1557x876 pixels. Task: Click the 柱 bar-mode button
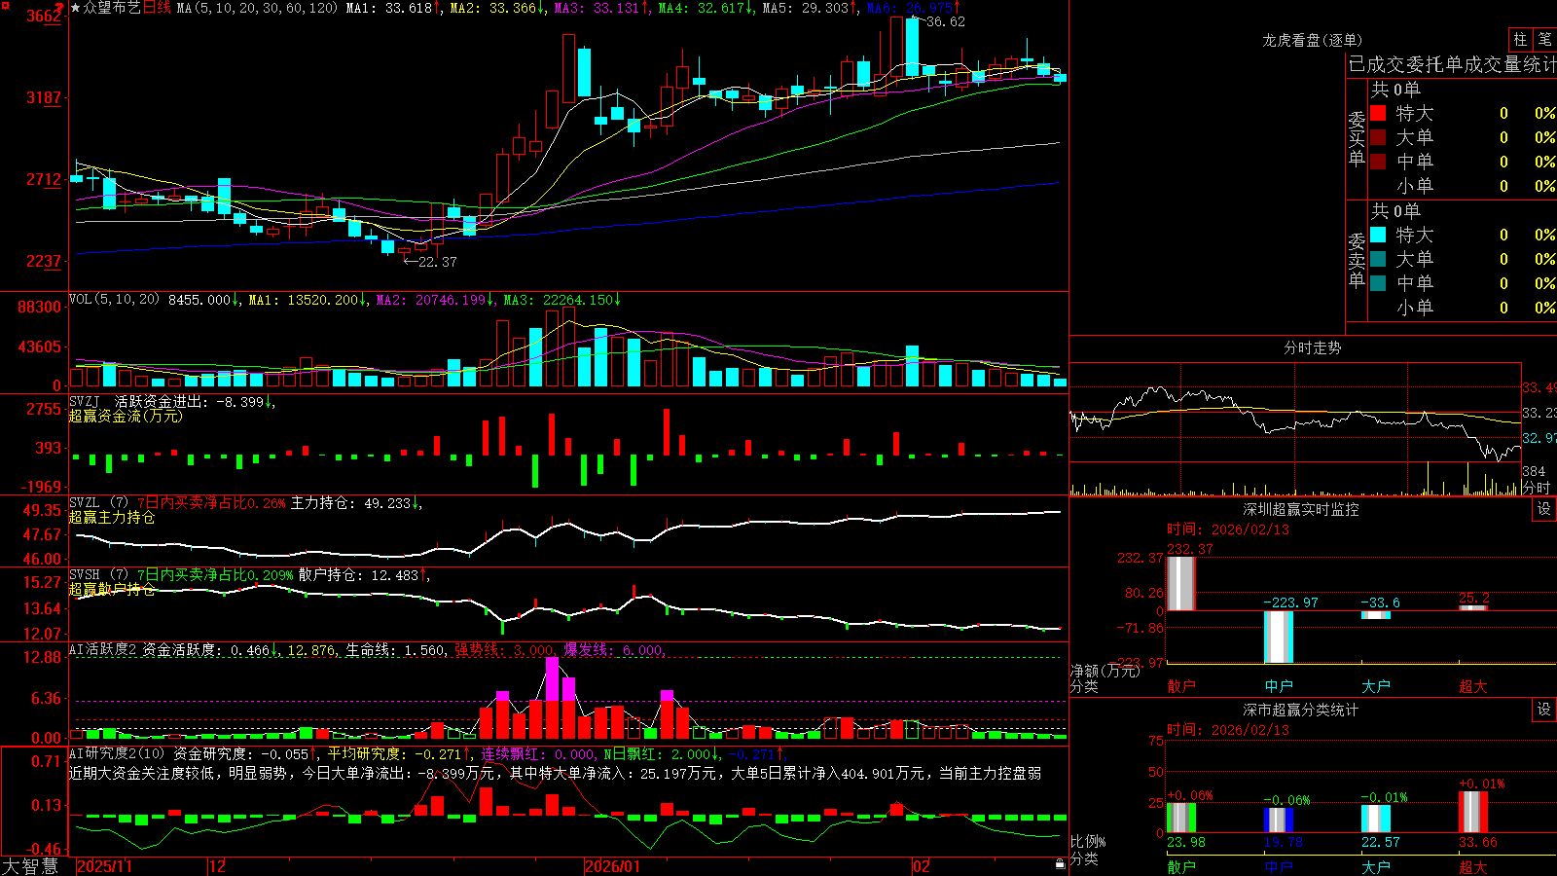click(x=1520, y=40)
